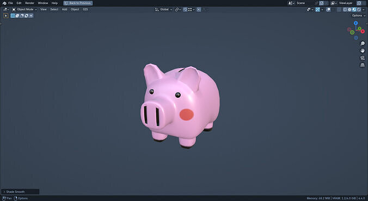Click the Back to Previous button
This screenshot has width=368, height=201.
(x=78, y=3)
